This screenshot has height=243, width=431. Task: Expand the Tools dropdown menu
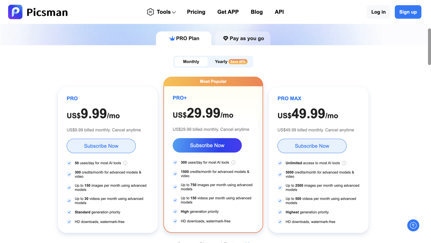coord(162,12)
